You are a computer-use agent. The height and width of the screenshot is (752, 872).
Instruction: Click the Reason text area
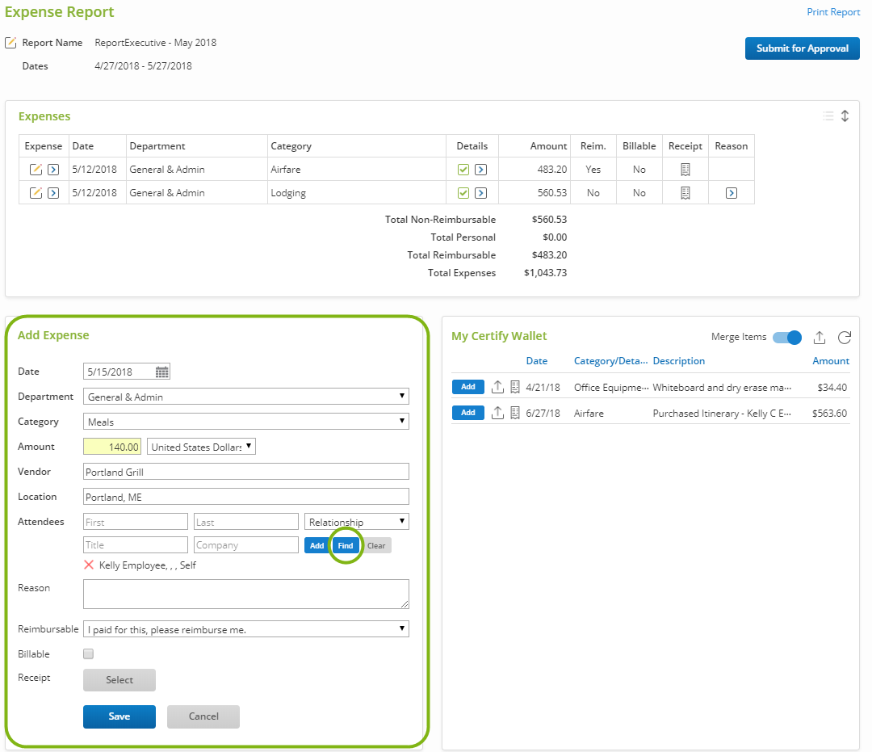pos(245,594)
